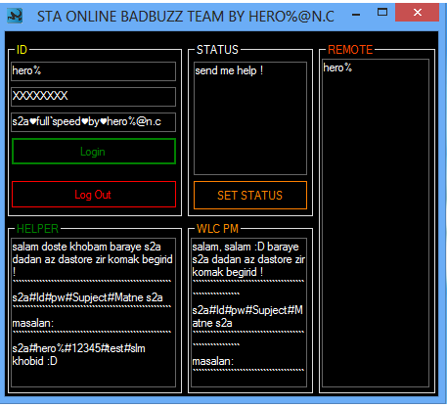Minimize the STA ONLINE window
This screenshot has height=407, width=447.
coord(356,15)
